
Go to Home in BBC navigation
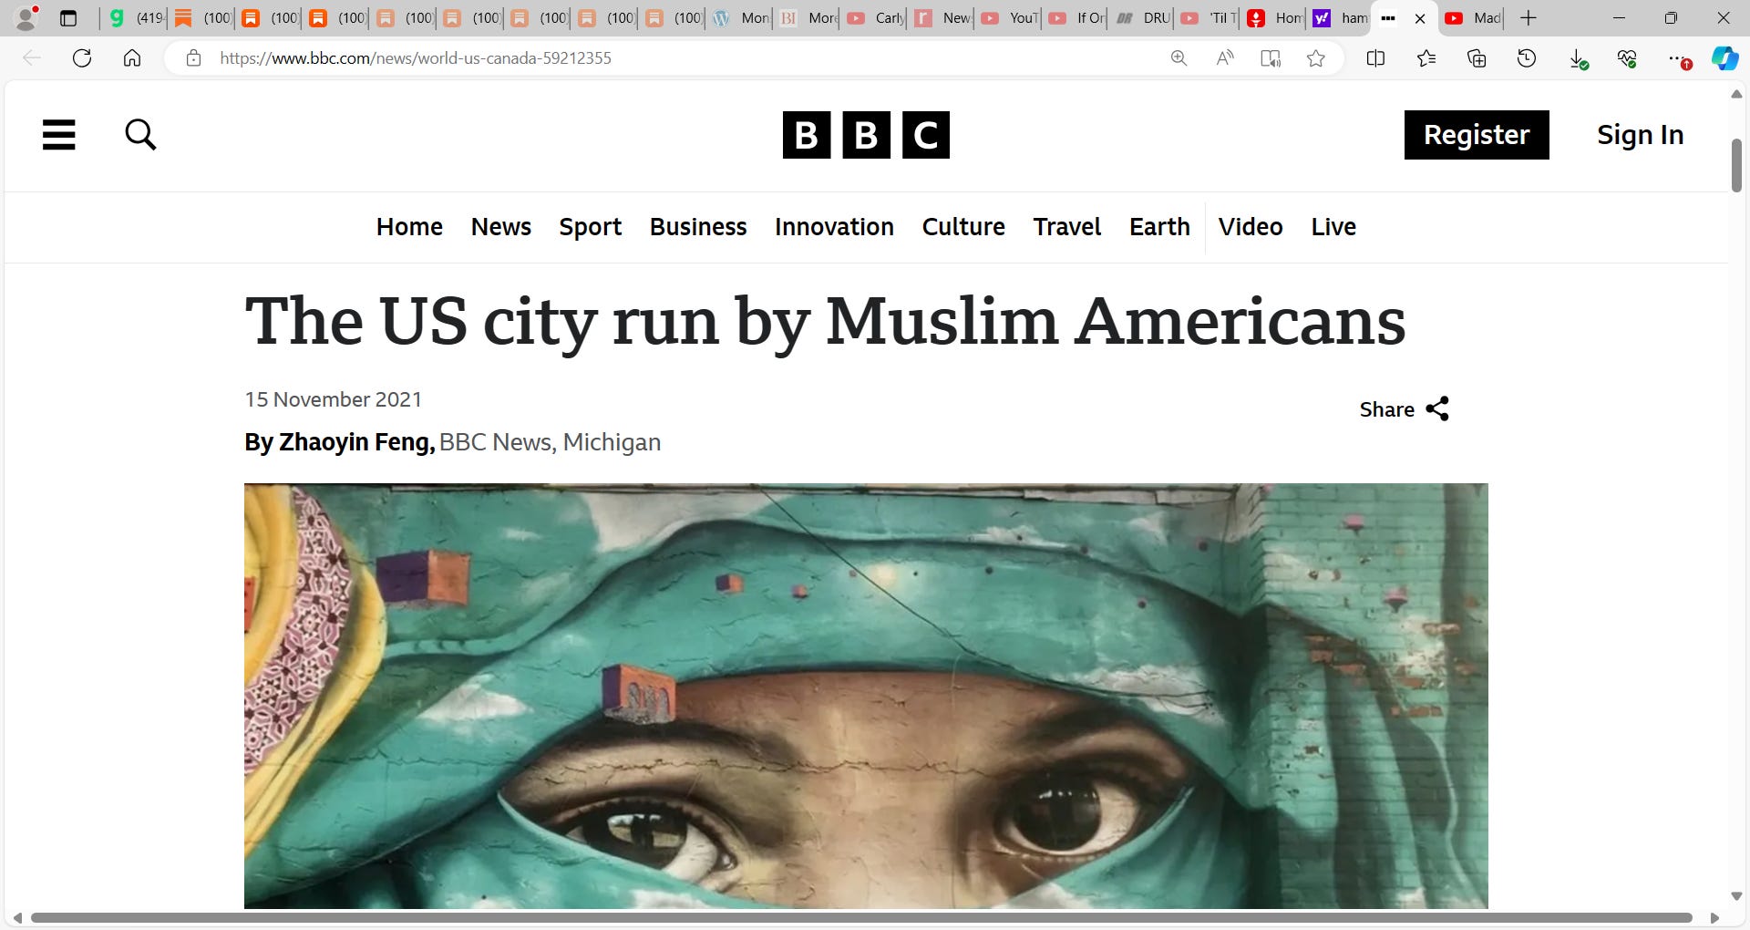[x=409, y=227]
